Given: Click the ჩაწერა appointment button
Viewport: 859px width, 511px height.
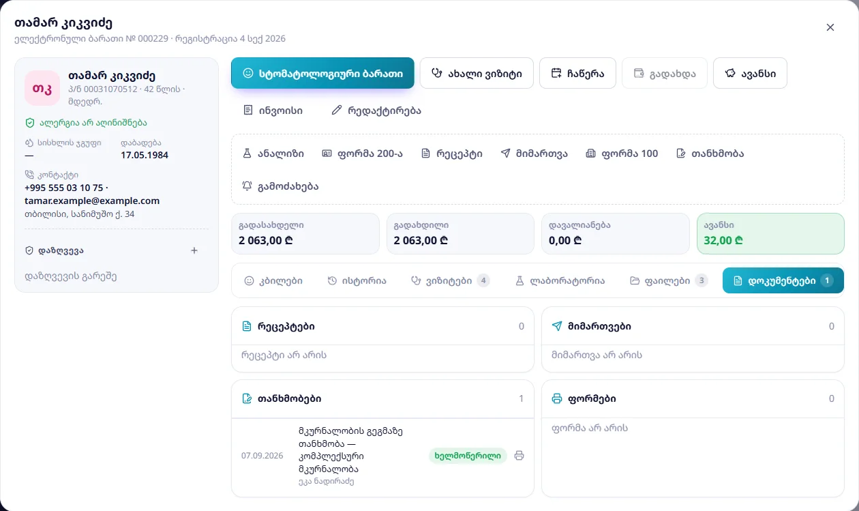Looking at the screenshot, I should [x=577, y=73].
